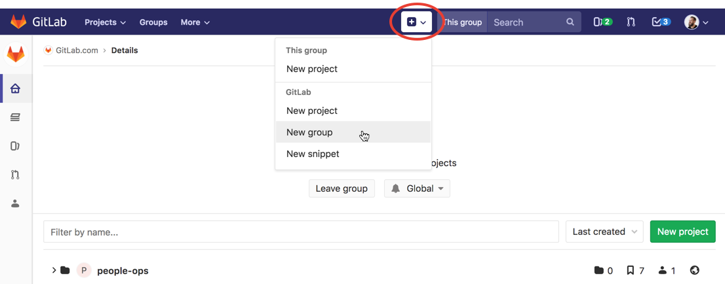This screenshot has width=725, height=284.
Task: Open the sidebar Epics stack icon
Action: click(15, 117)
